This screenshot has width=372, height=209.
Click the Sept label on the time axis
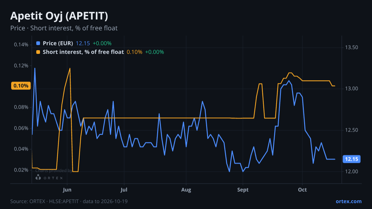(x=243, y=190)
